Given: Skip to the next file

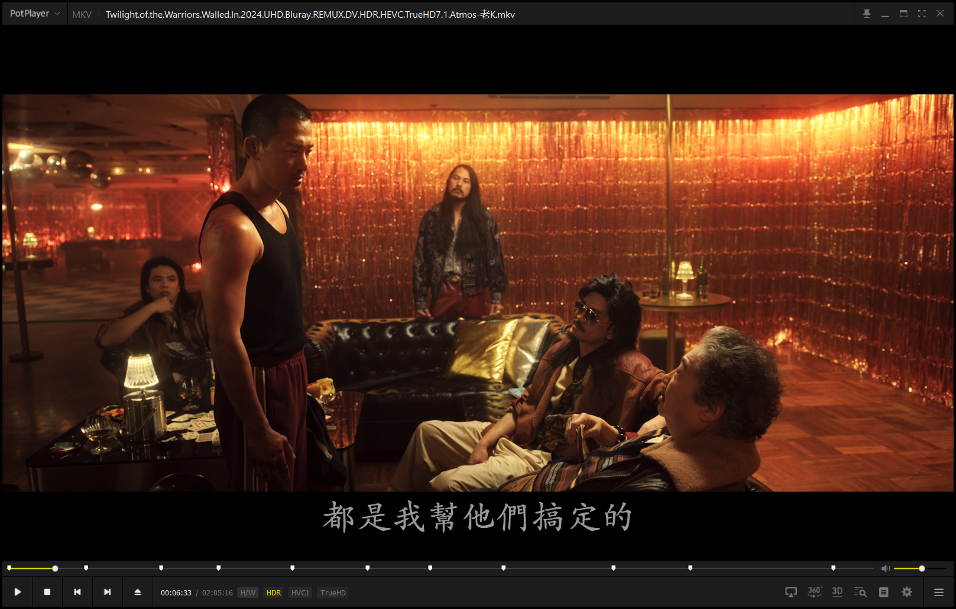Looking at the screenshot, I should 108,592.
